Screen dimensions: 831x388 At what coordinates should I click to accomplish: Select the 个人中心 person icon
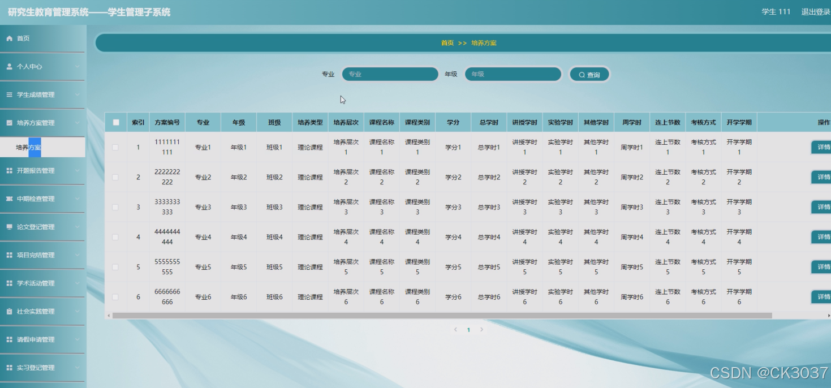(x=8, y=67)
